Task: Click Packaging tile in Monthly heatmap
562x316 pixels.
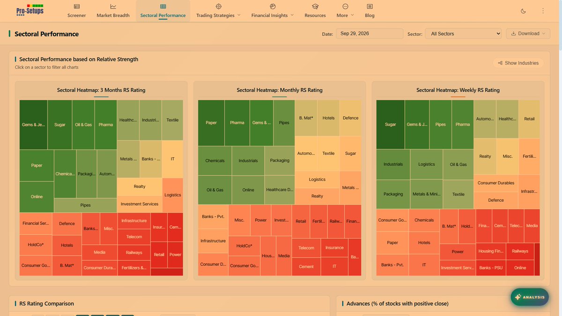Action: [280, 161]
